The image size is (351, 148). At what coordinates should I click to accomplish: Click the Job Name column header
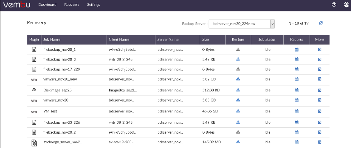click(52, 39)
